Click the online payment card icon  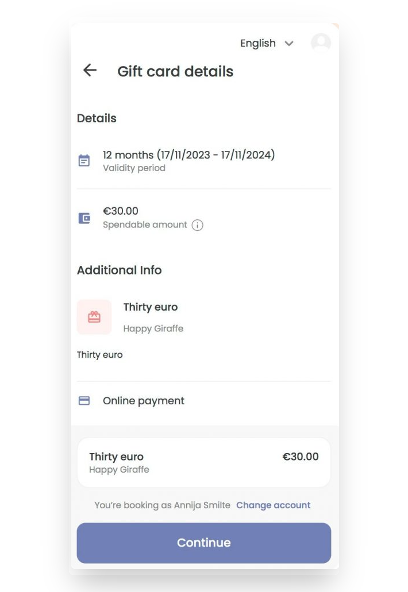pyautogui.click(x=84, y=400)
